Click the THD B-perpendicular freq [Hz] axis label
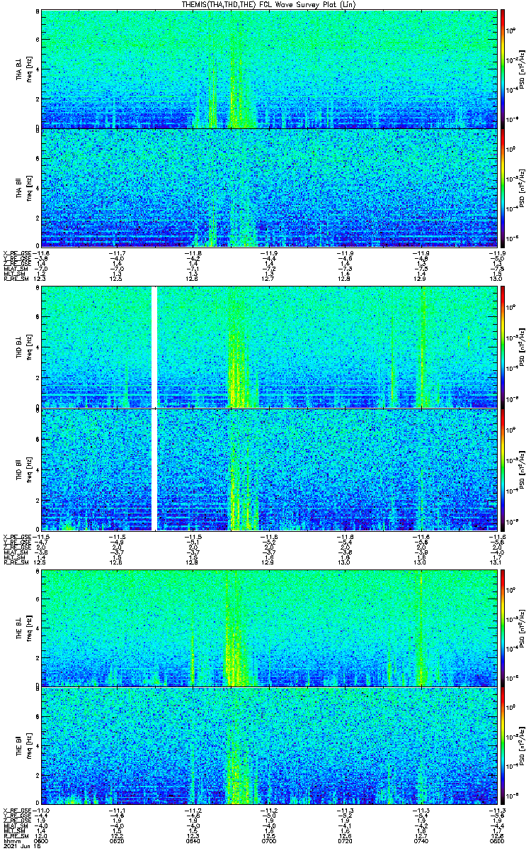Viewport: 531px width, 851px height. pos(29,347)
